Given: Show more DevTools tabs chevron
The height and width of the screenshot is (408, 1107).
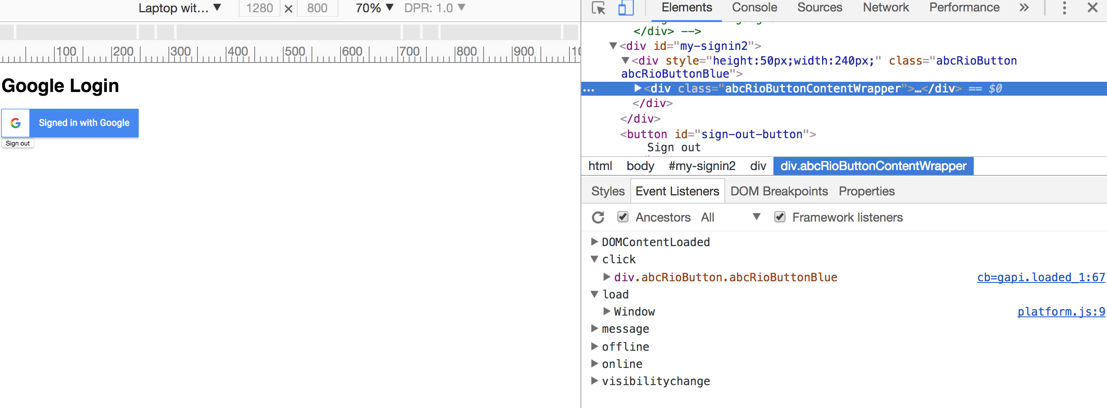Looking at the screenshot, I should pos(1024,8).
